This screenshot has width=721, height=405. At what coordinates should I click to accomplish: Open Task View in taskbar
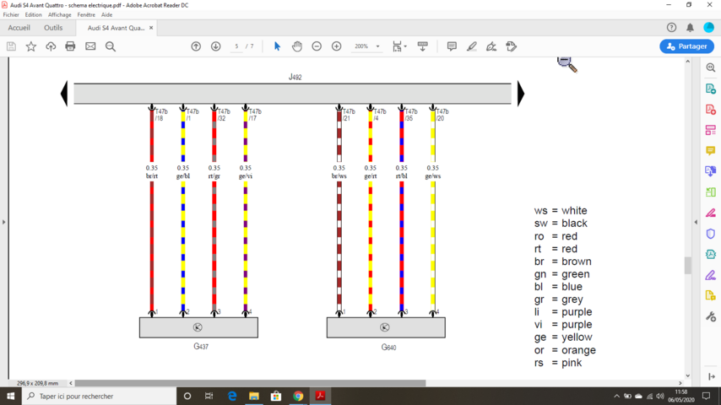click(209, 396)
